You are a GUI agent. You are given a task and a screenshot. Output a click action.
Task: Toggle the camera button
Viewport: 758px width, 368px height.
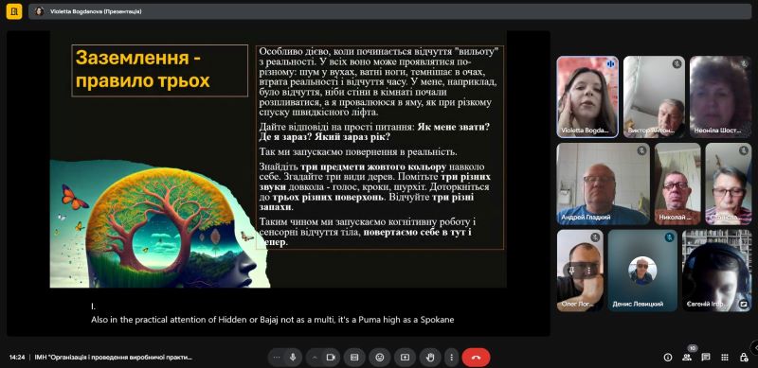coord(331,358)
